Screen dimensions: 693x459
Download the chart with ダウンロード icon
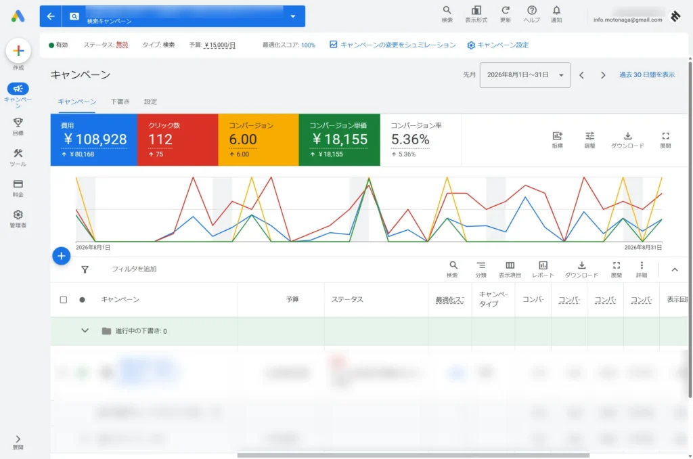tap(627, 139)
